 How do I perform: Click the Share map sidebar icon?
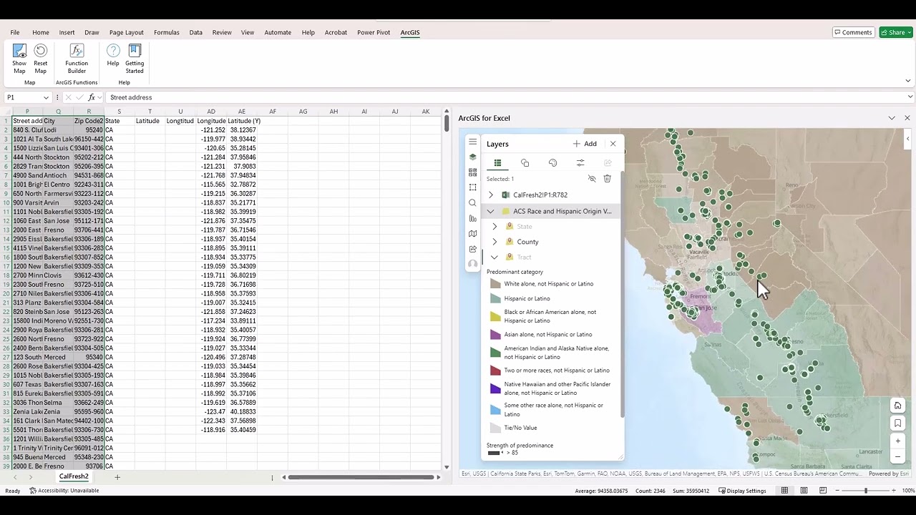(x=472, y=249)
